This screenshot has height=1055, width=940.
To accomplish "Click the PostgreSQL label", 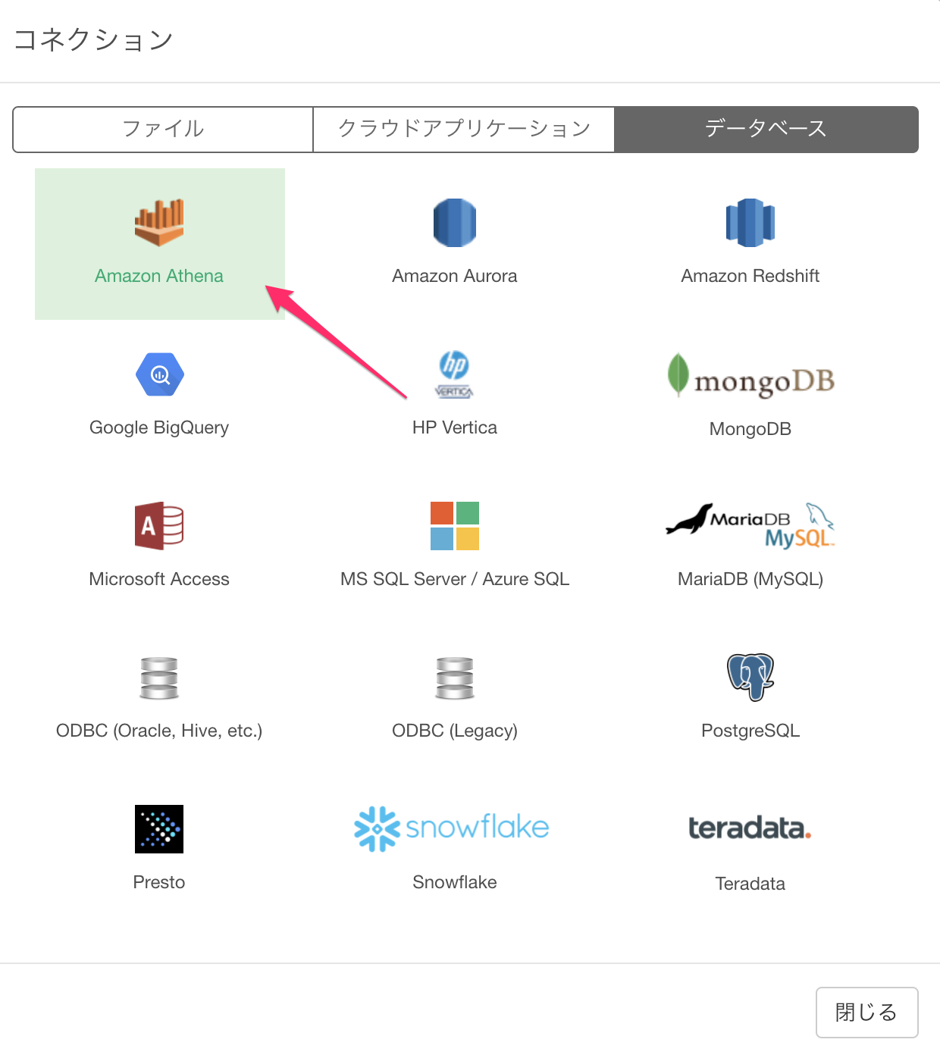I will (750, 731).
